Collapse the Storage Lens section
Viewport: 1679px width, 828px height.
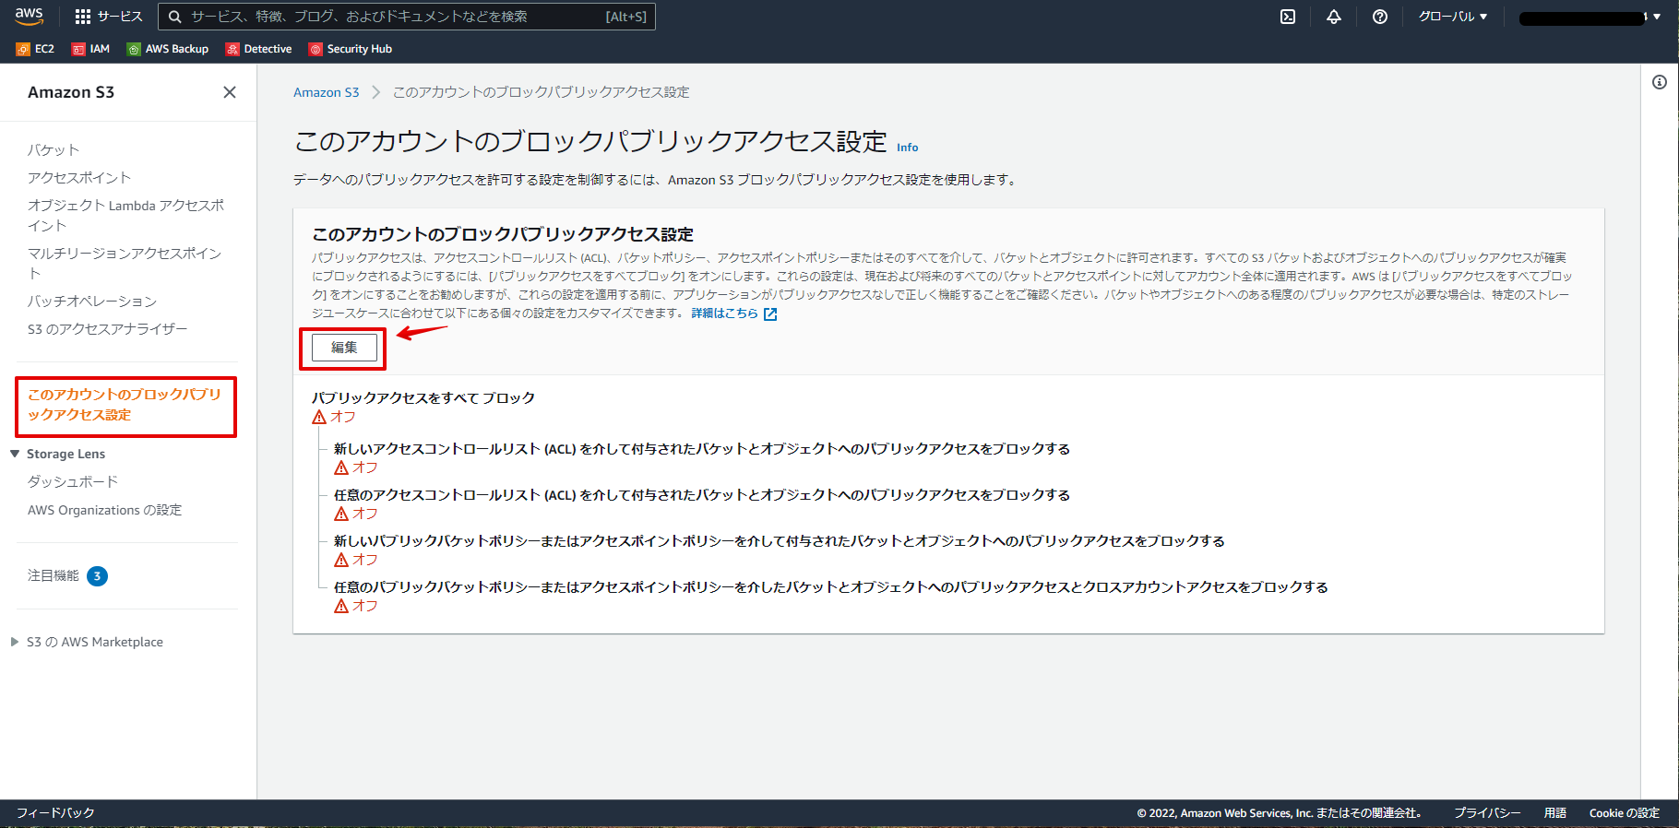(15, 454)
